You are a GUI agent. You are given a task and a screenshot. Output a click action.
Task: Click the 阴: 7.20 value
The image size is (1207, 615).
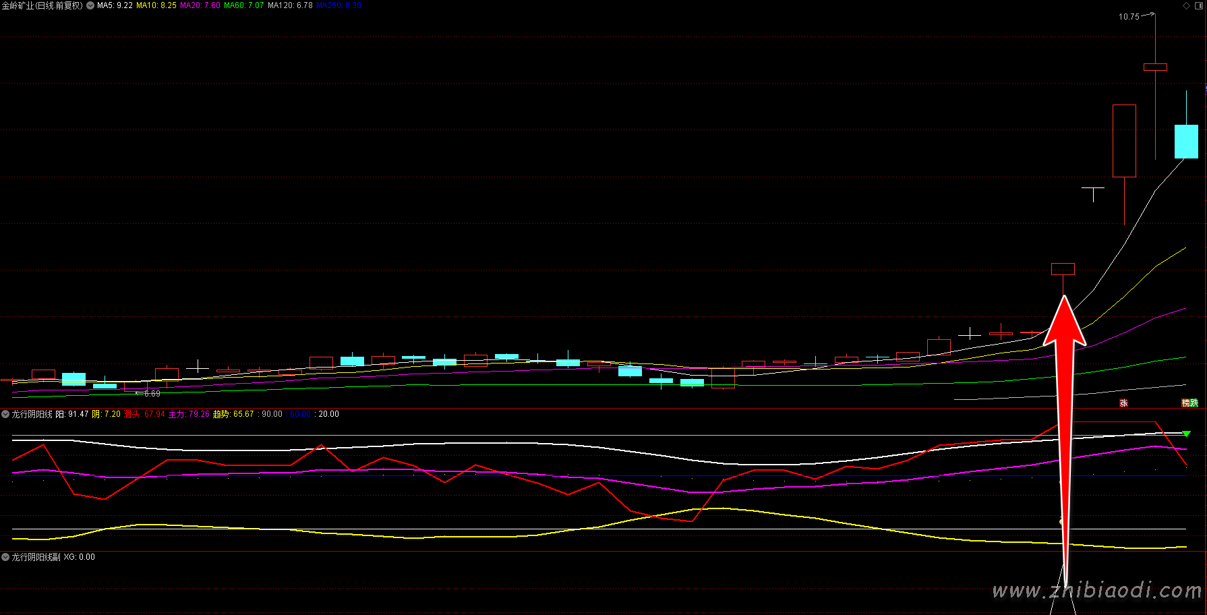pos(107,414)
